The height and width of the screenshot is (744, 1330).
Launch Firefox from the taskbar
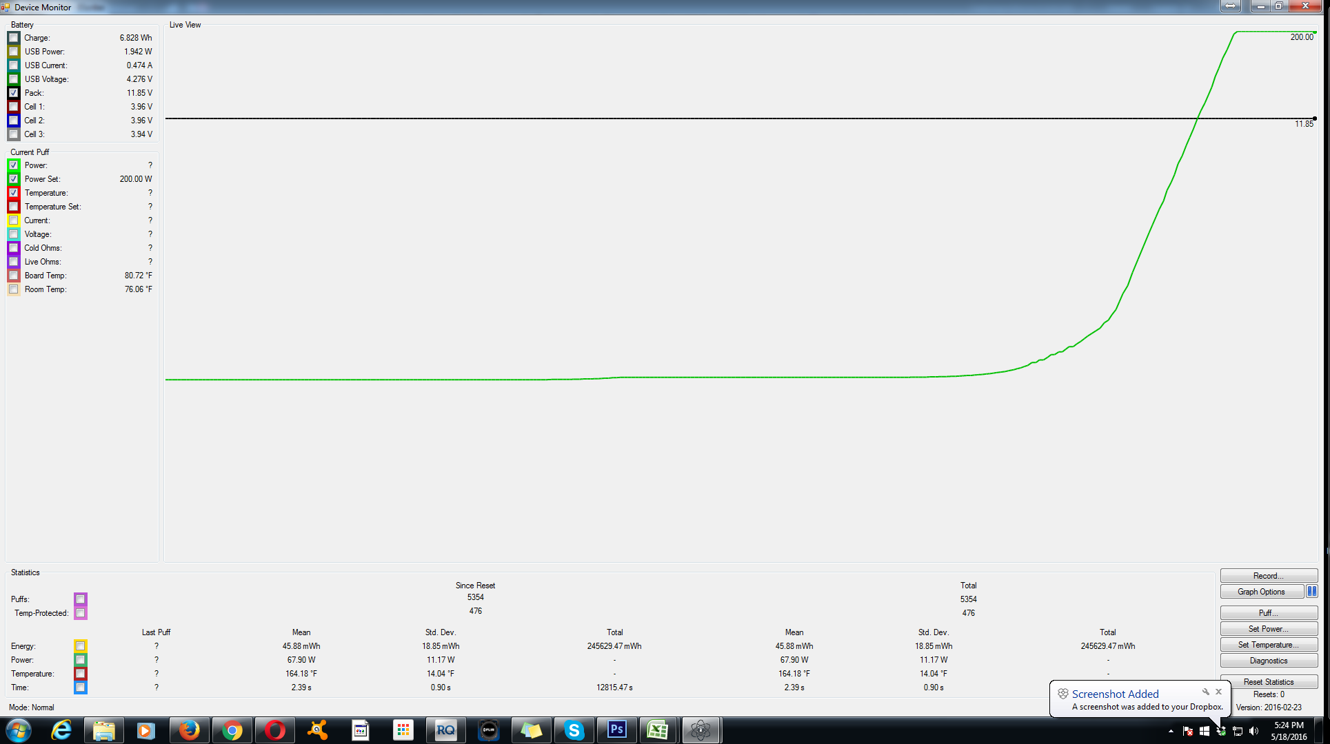point(188,730)
